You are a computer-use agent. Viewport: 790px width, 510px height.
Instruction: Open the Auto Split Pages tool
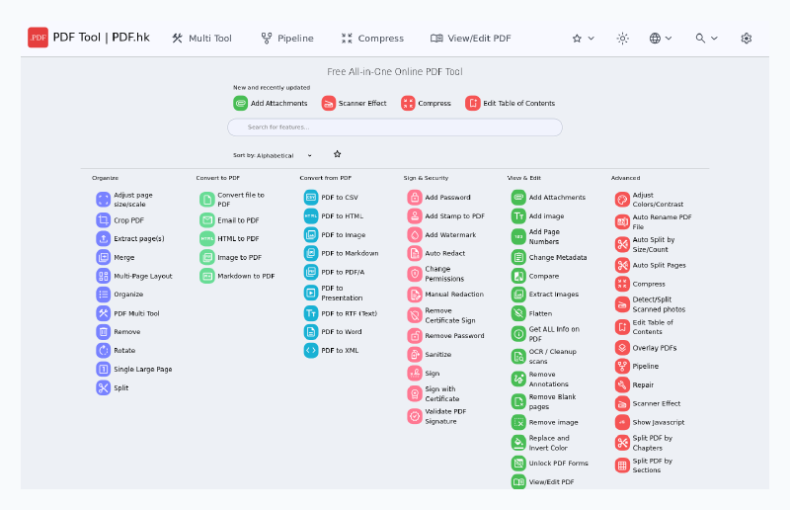pyautogui.click(x=651, y=265)
